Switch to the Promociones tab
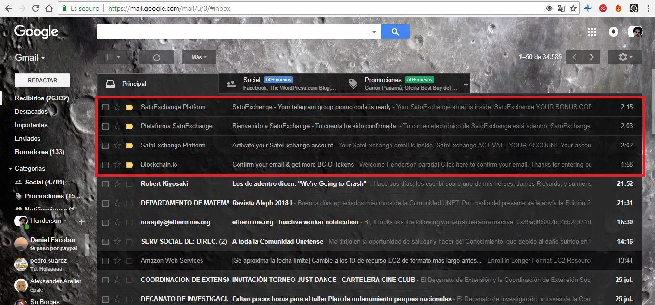 pos(401,84)
